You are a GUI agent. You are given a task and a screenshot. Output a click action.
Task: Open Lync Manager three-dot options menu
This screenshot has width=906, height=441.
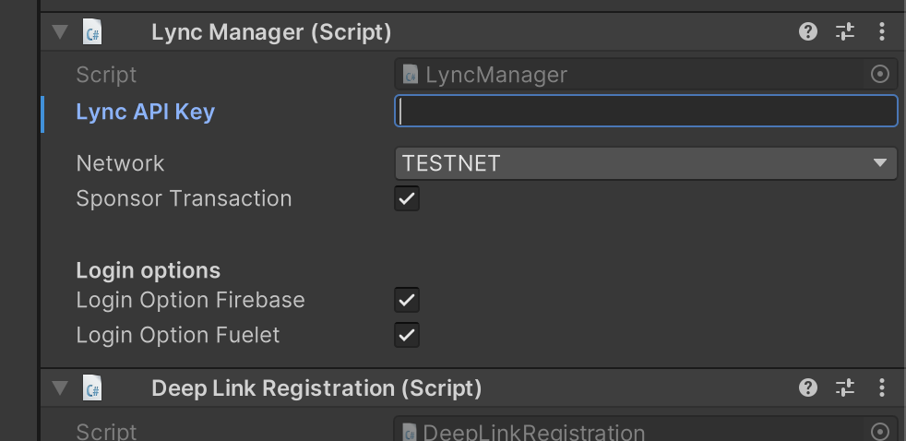point(882,31)
